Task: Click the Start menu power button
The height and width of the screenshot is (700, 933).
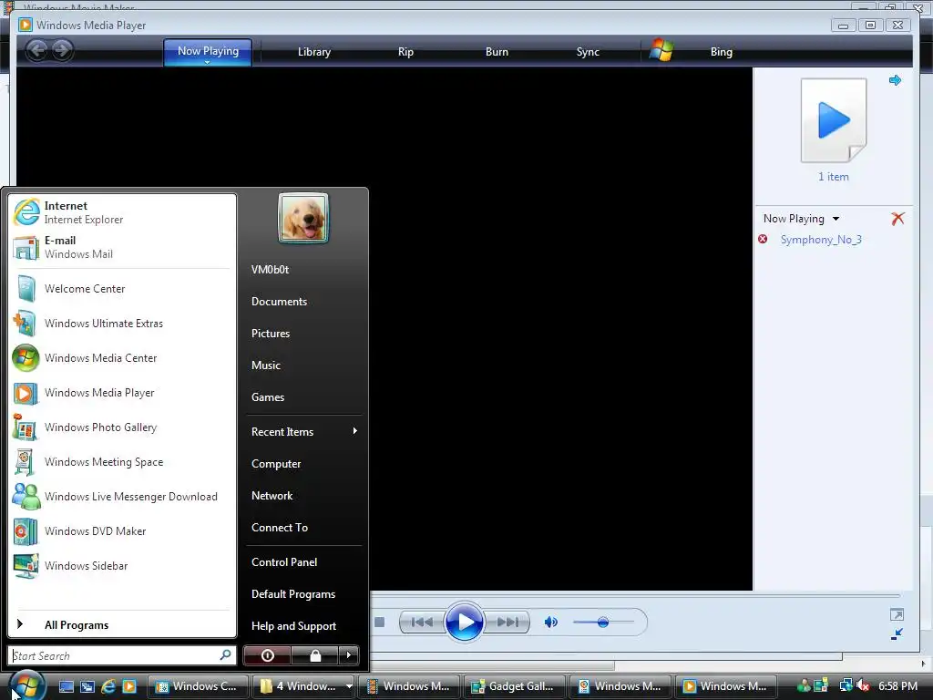Action: click(267, 655)
